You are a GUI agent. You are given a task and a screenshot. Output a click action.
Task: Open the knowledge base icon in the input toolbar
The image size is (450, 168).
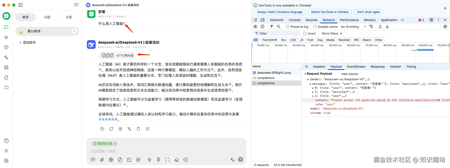[x=120, y=160]
